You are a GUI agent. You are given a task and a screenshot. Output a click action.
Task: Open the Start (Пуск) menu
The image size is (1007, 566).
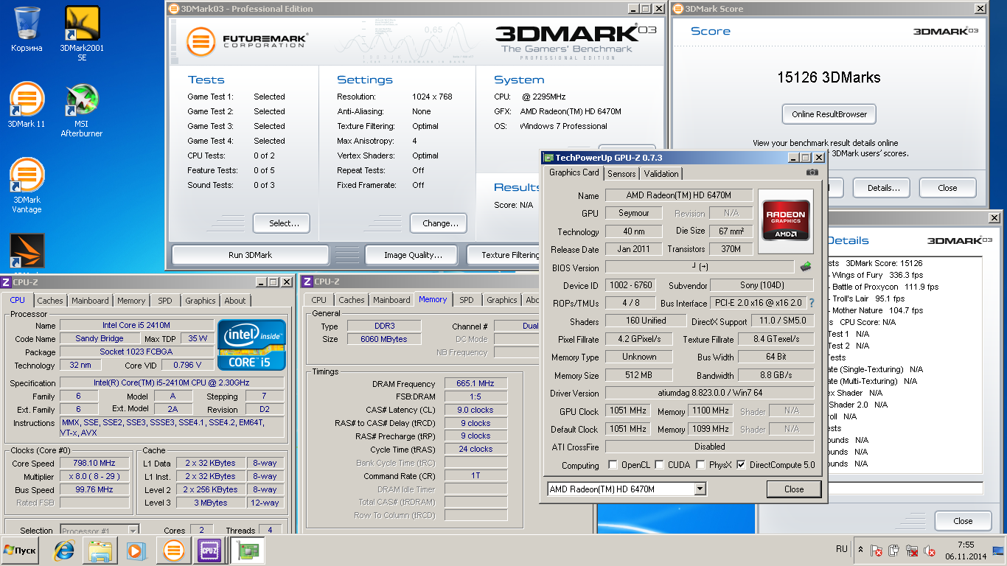pos(20,551)
